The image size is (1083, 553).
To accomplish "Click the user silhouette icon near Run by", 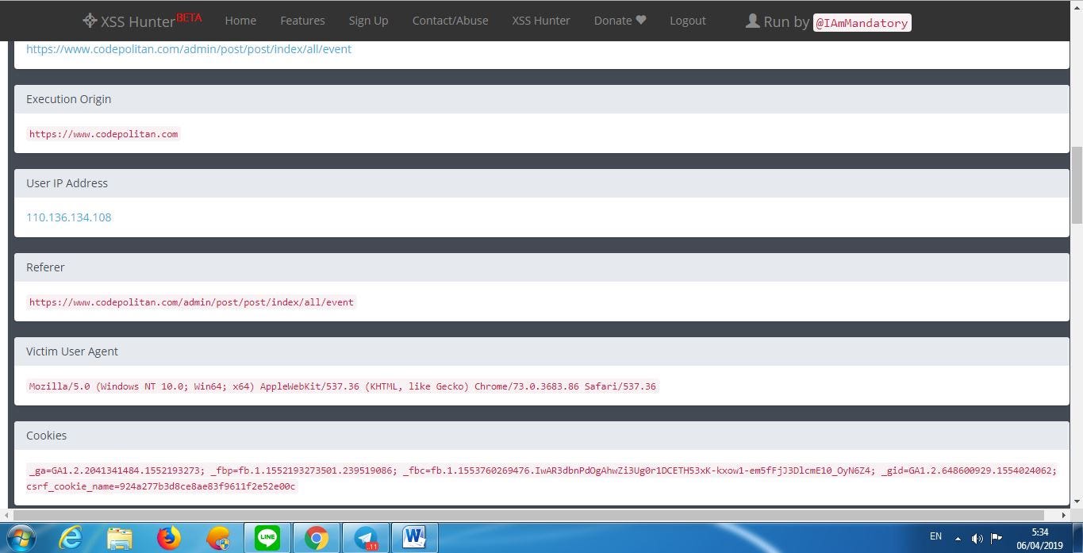I will point(752,21).
